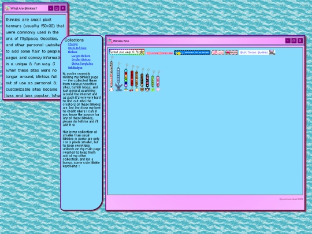312x234 pixels.
Task: Minimize the Blinkie Box window
Action: (x=288, y=41)
